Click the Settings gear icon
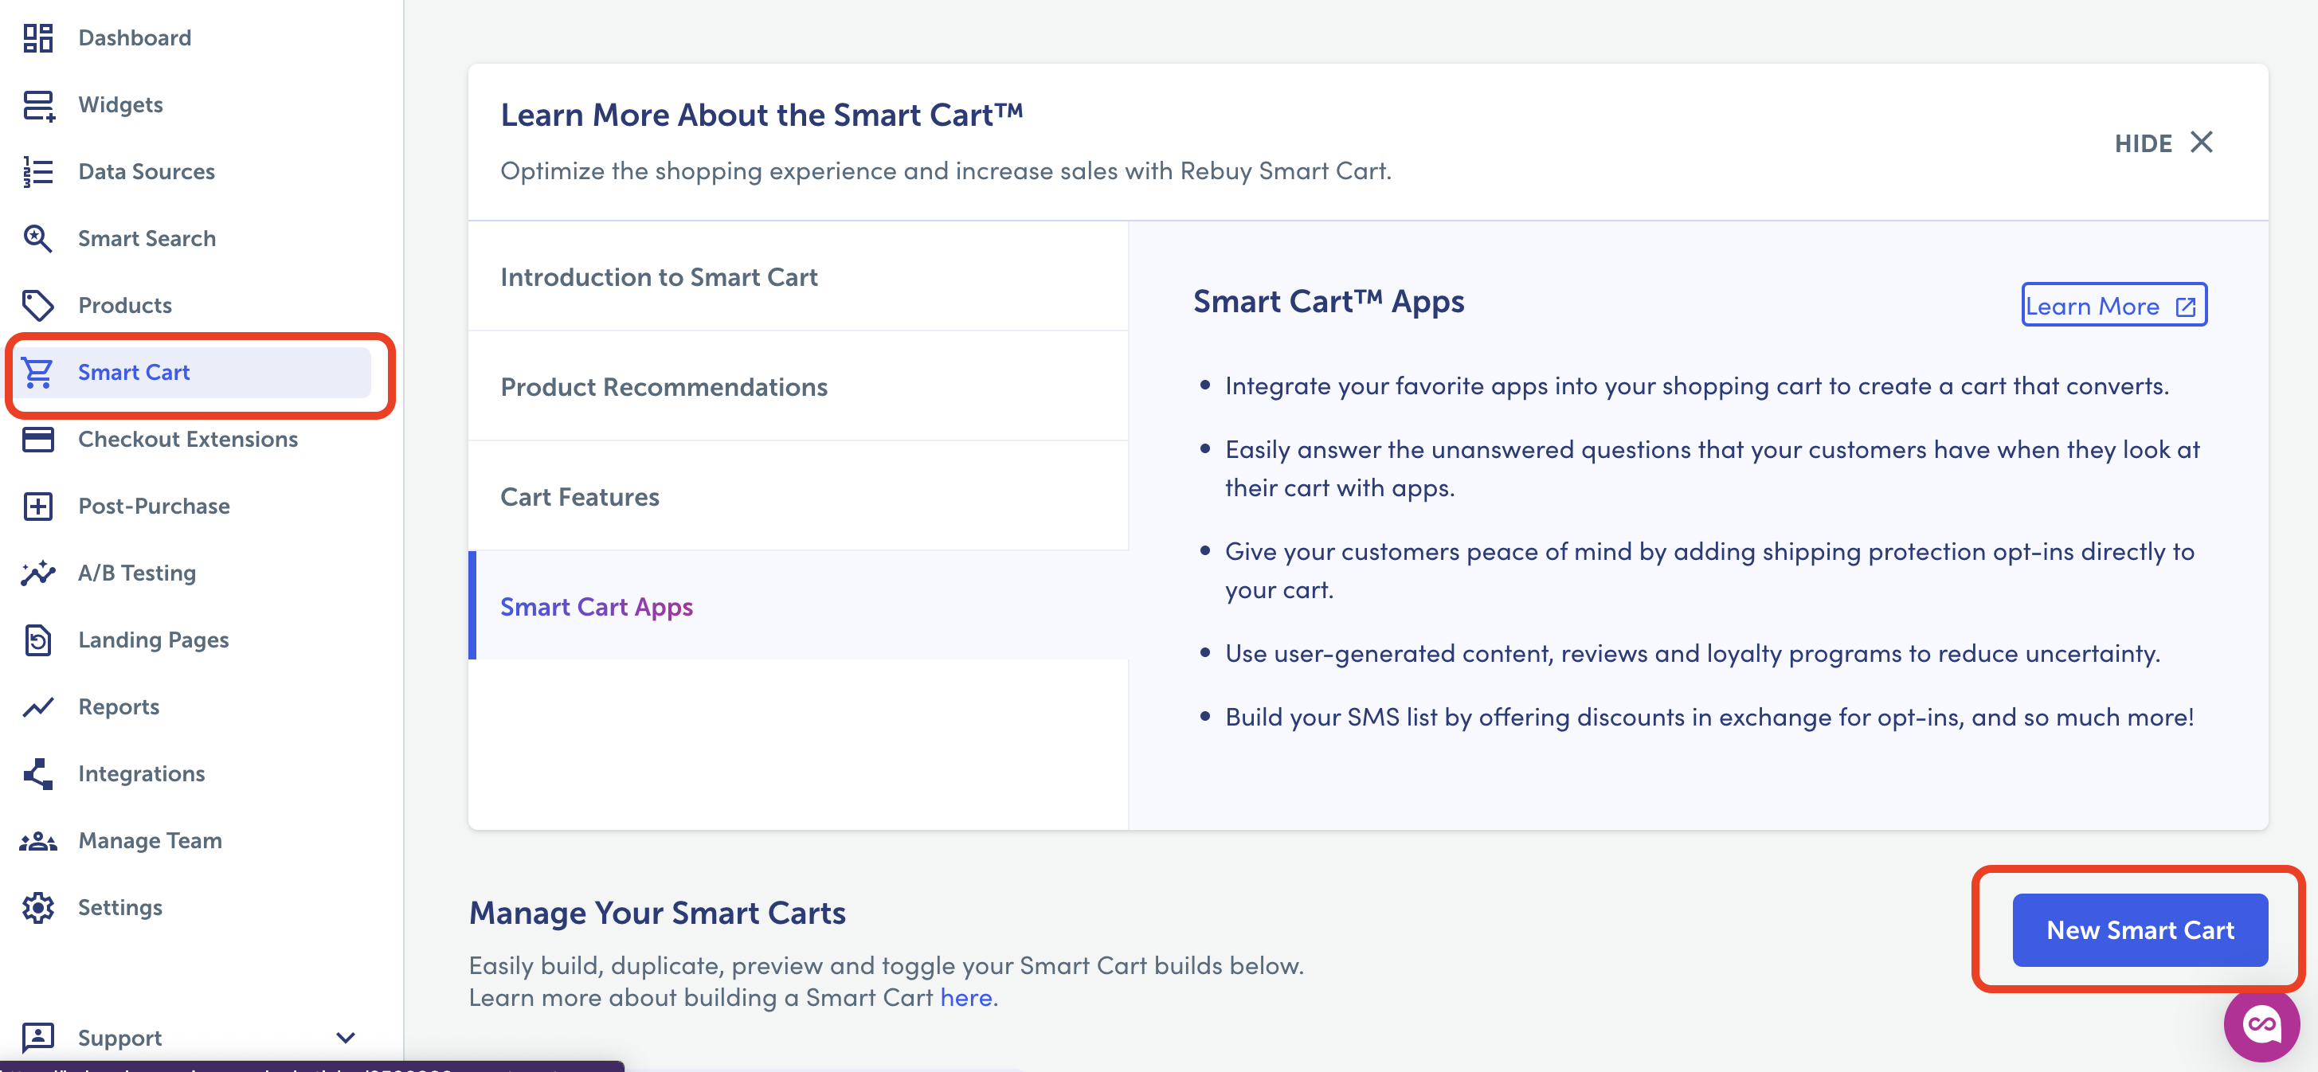Screen dimensions: 2318x1072 [37, 907]
